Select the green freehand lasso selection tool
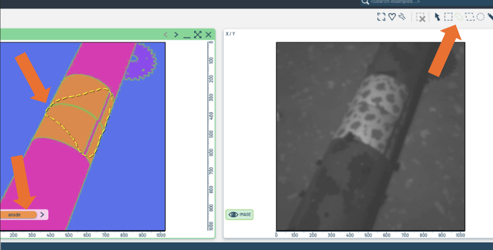 point(459,17)
